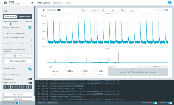Toggle Show Side Panel switch
The width and height of the screenshot is (174, 105).
(18, 103)
